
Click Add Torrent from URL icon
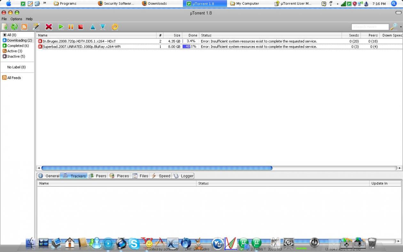pyautogui.click(x=14, y=27)
